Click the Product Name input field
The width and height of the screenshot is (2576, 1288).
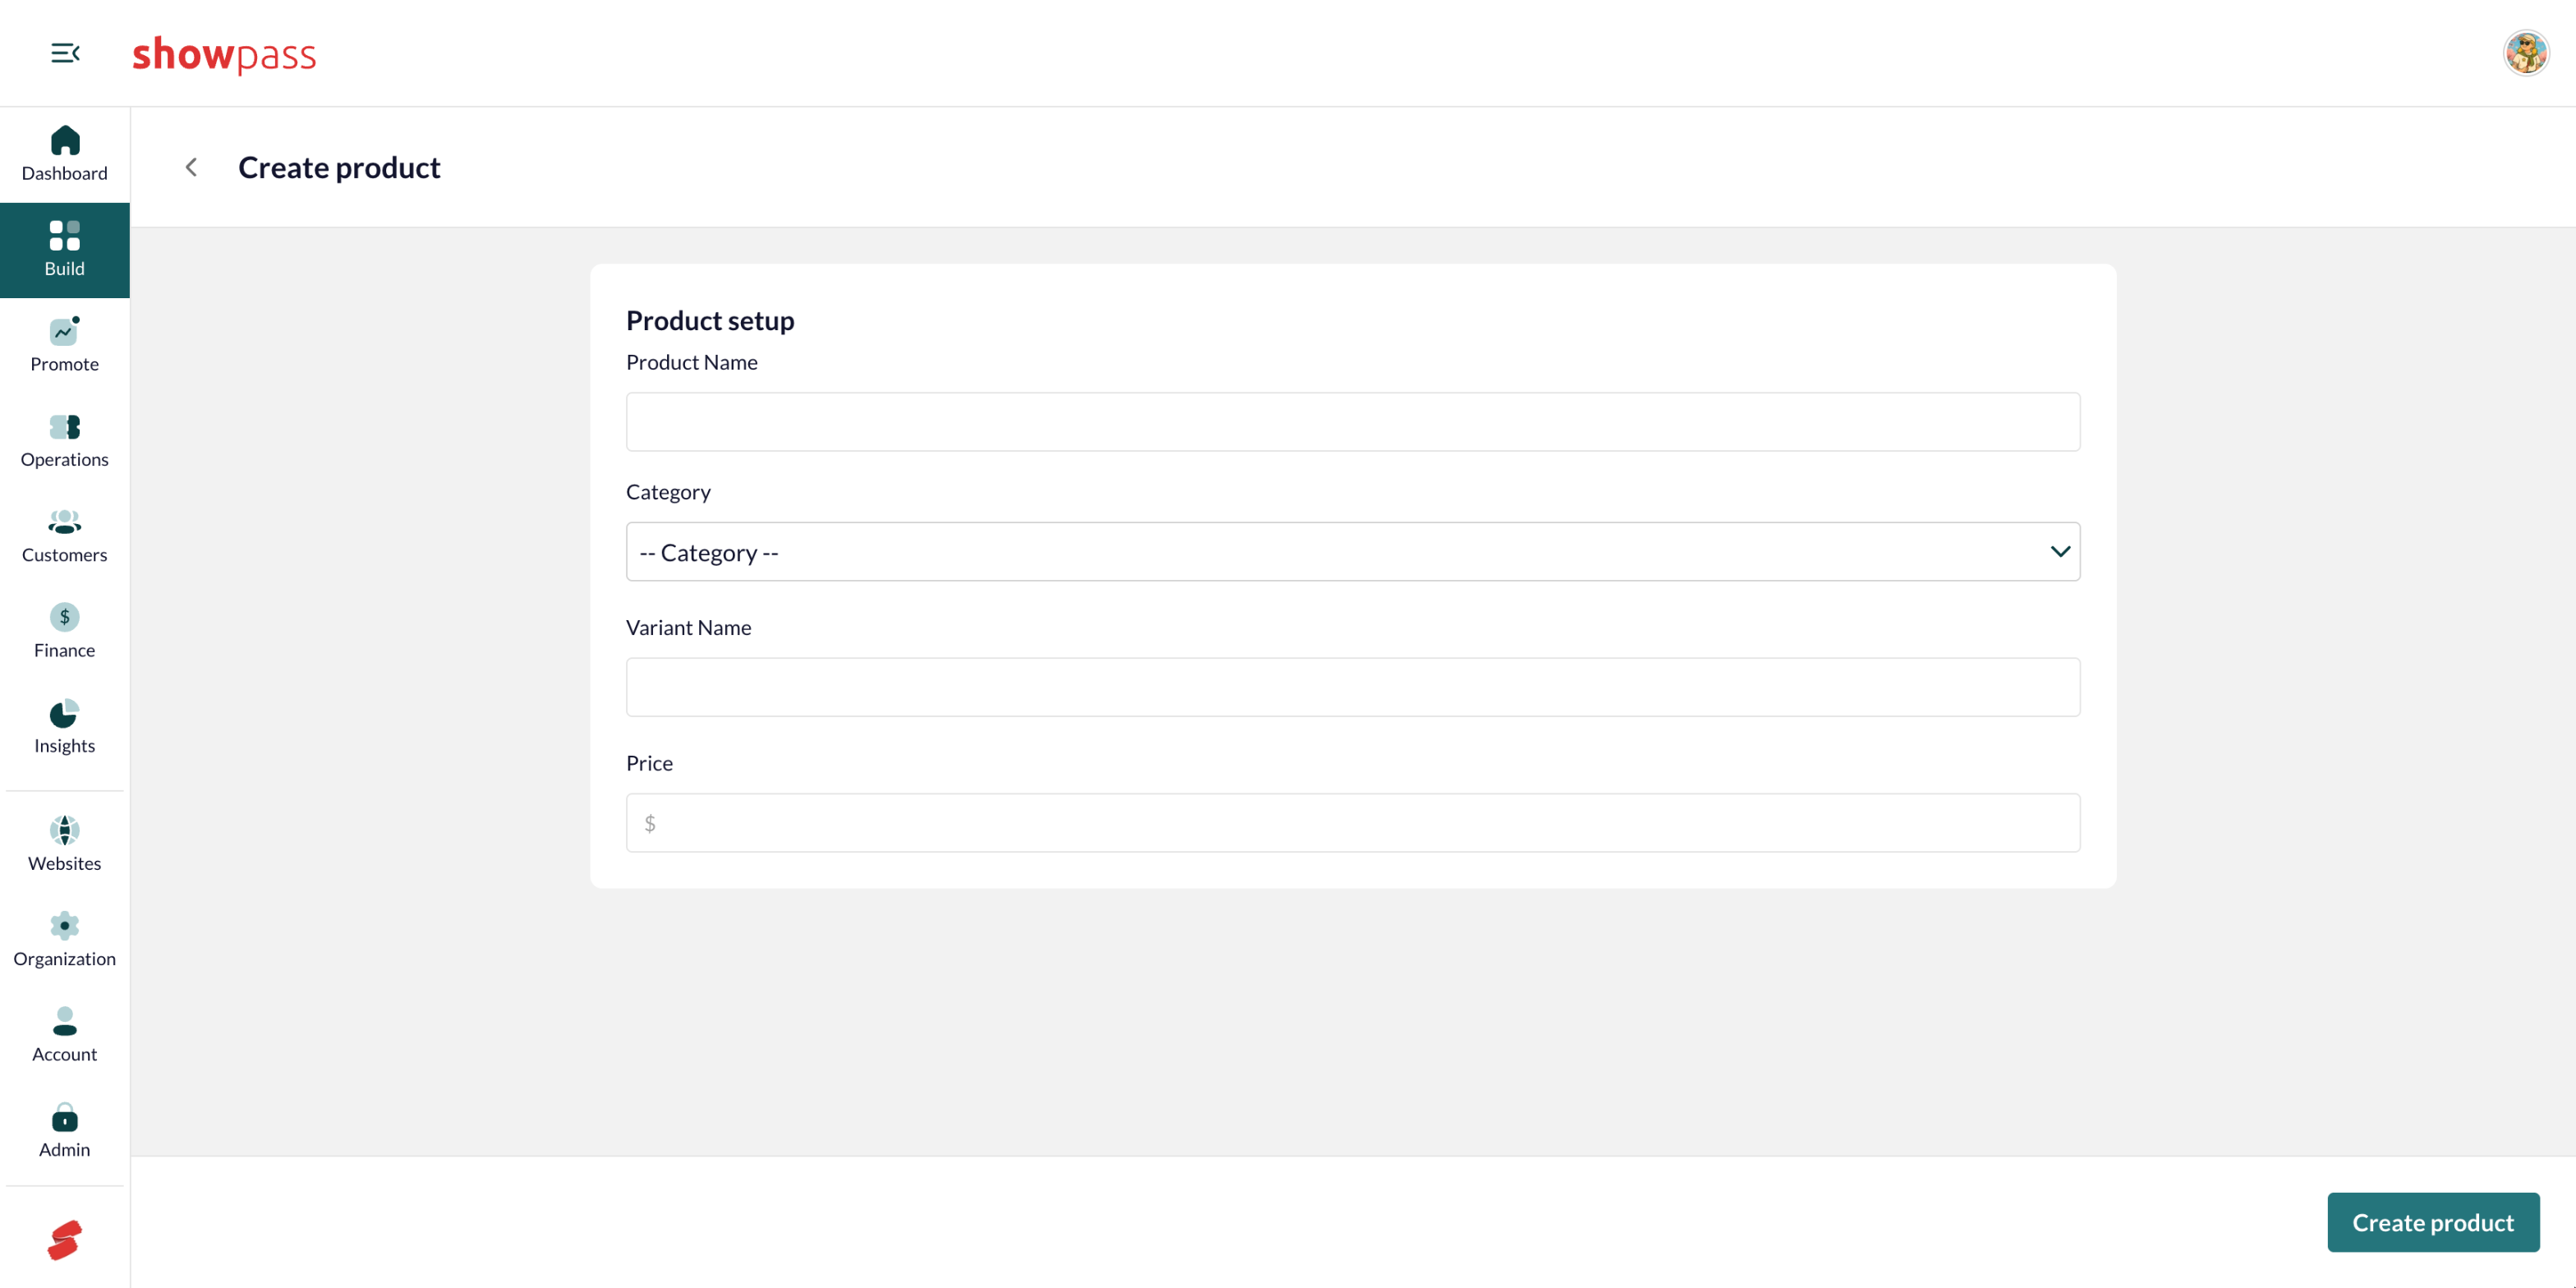[x=1353, y=422]
